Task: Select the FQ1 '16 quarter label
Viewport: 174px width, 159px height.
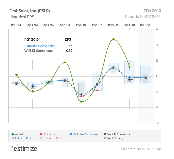Action: pyautogui.click(x=145, y=25)
